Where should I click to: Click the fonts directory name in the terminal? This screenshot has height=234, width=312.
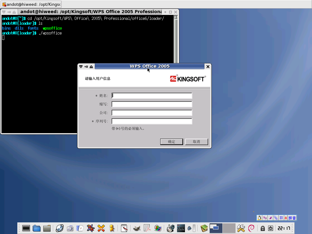click(x=33, y=28)
